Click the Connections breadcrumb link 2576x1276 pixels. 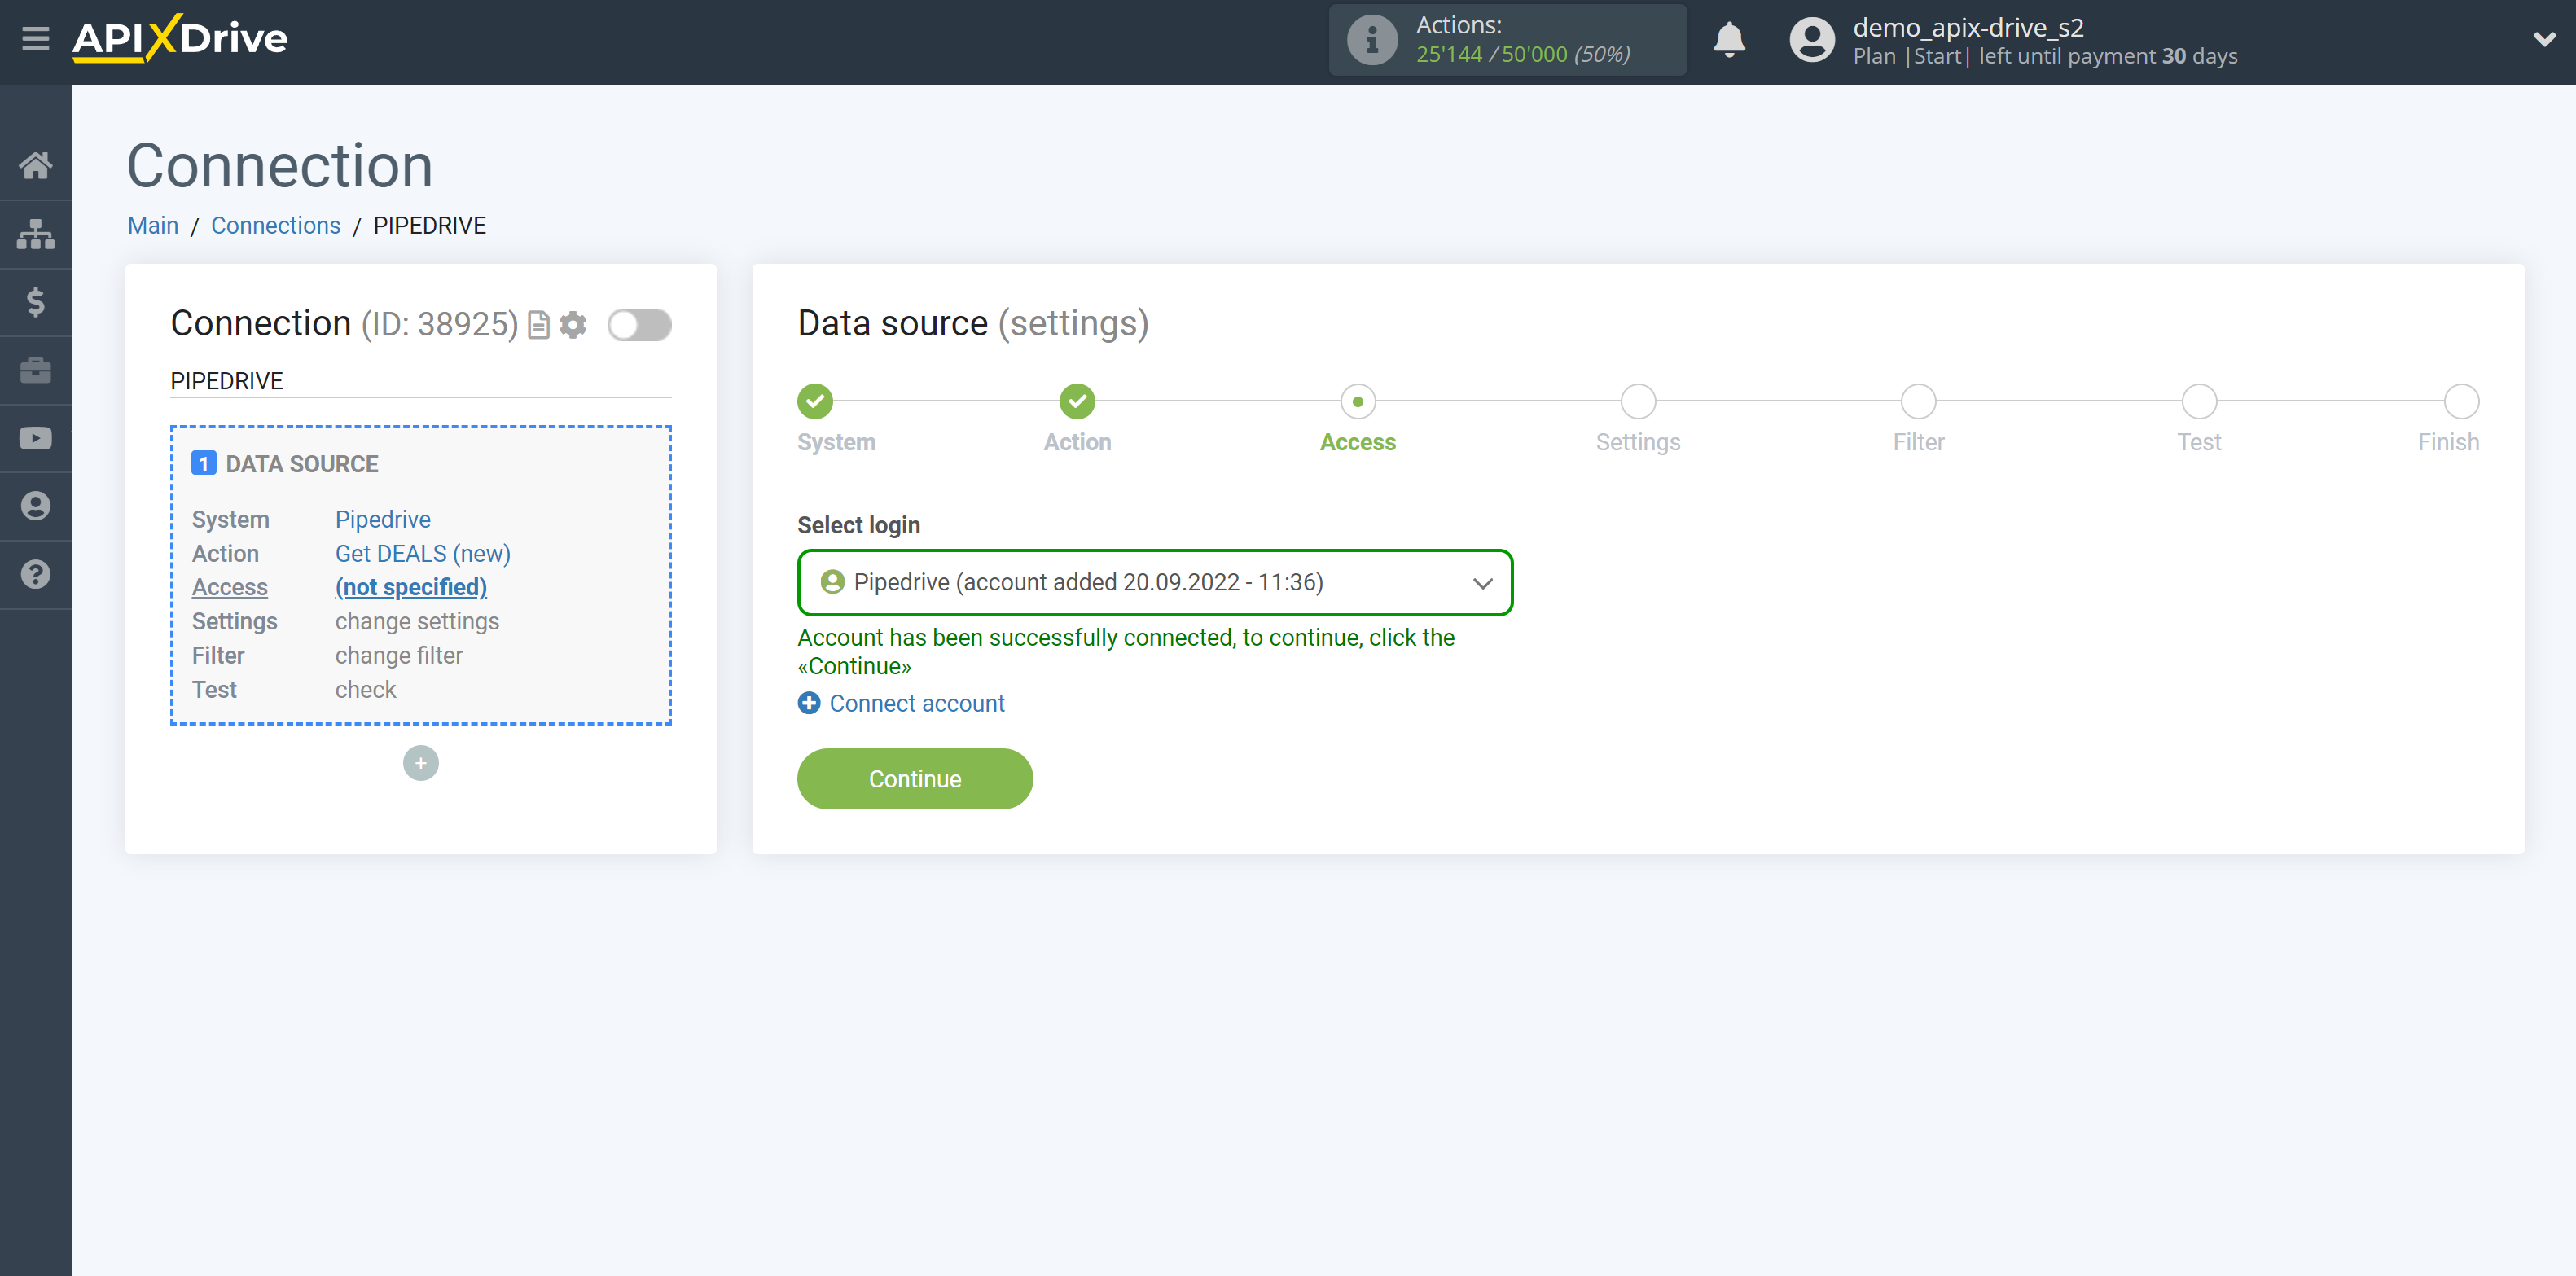point(276,225)
